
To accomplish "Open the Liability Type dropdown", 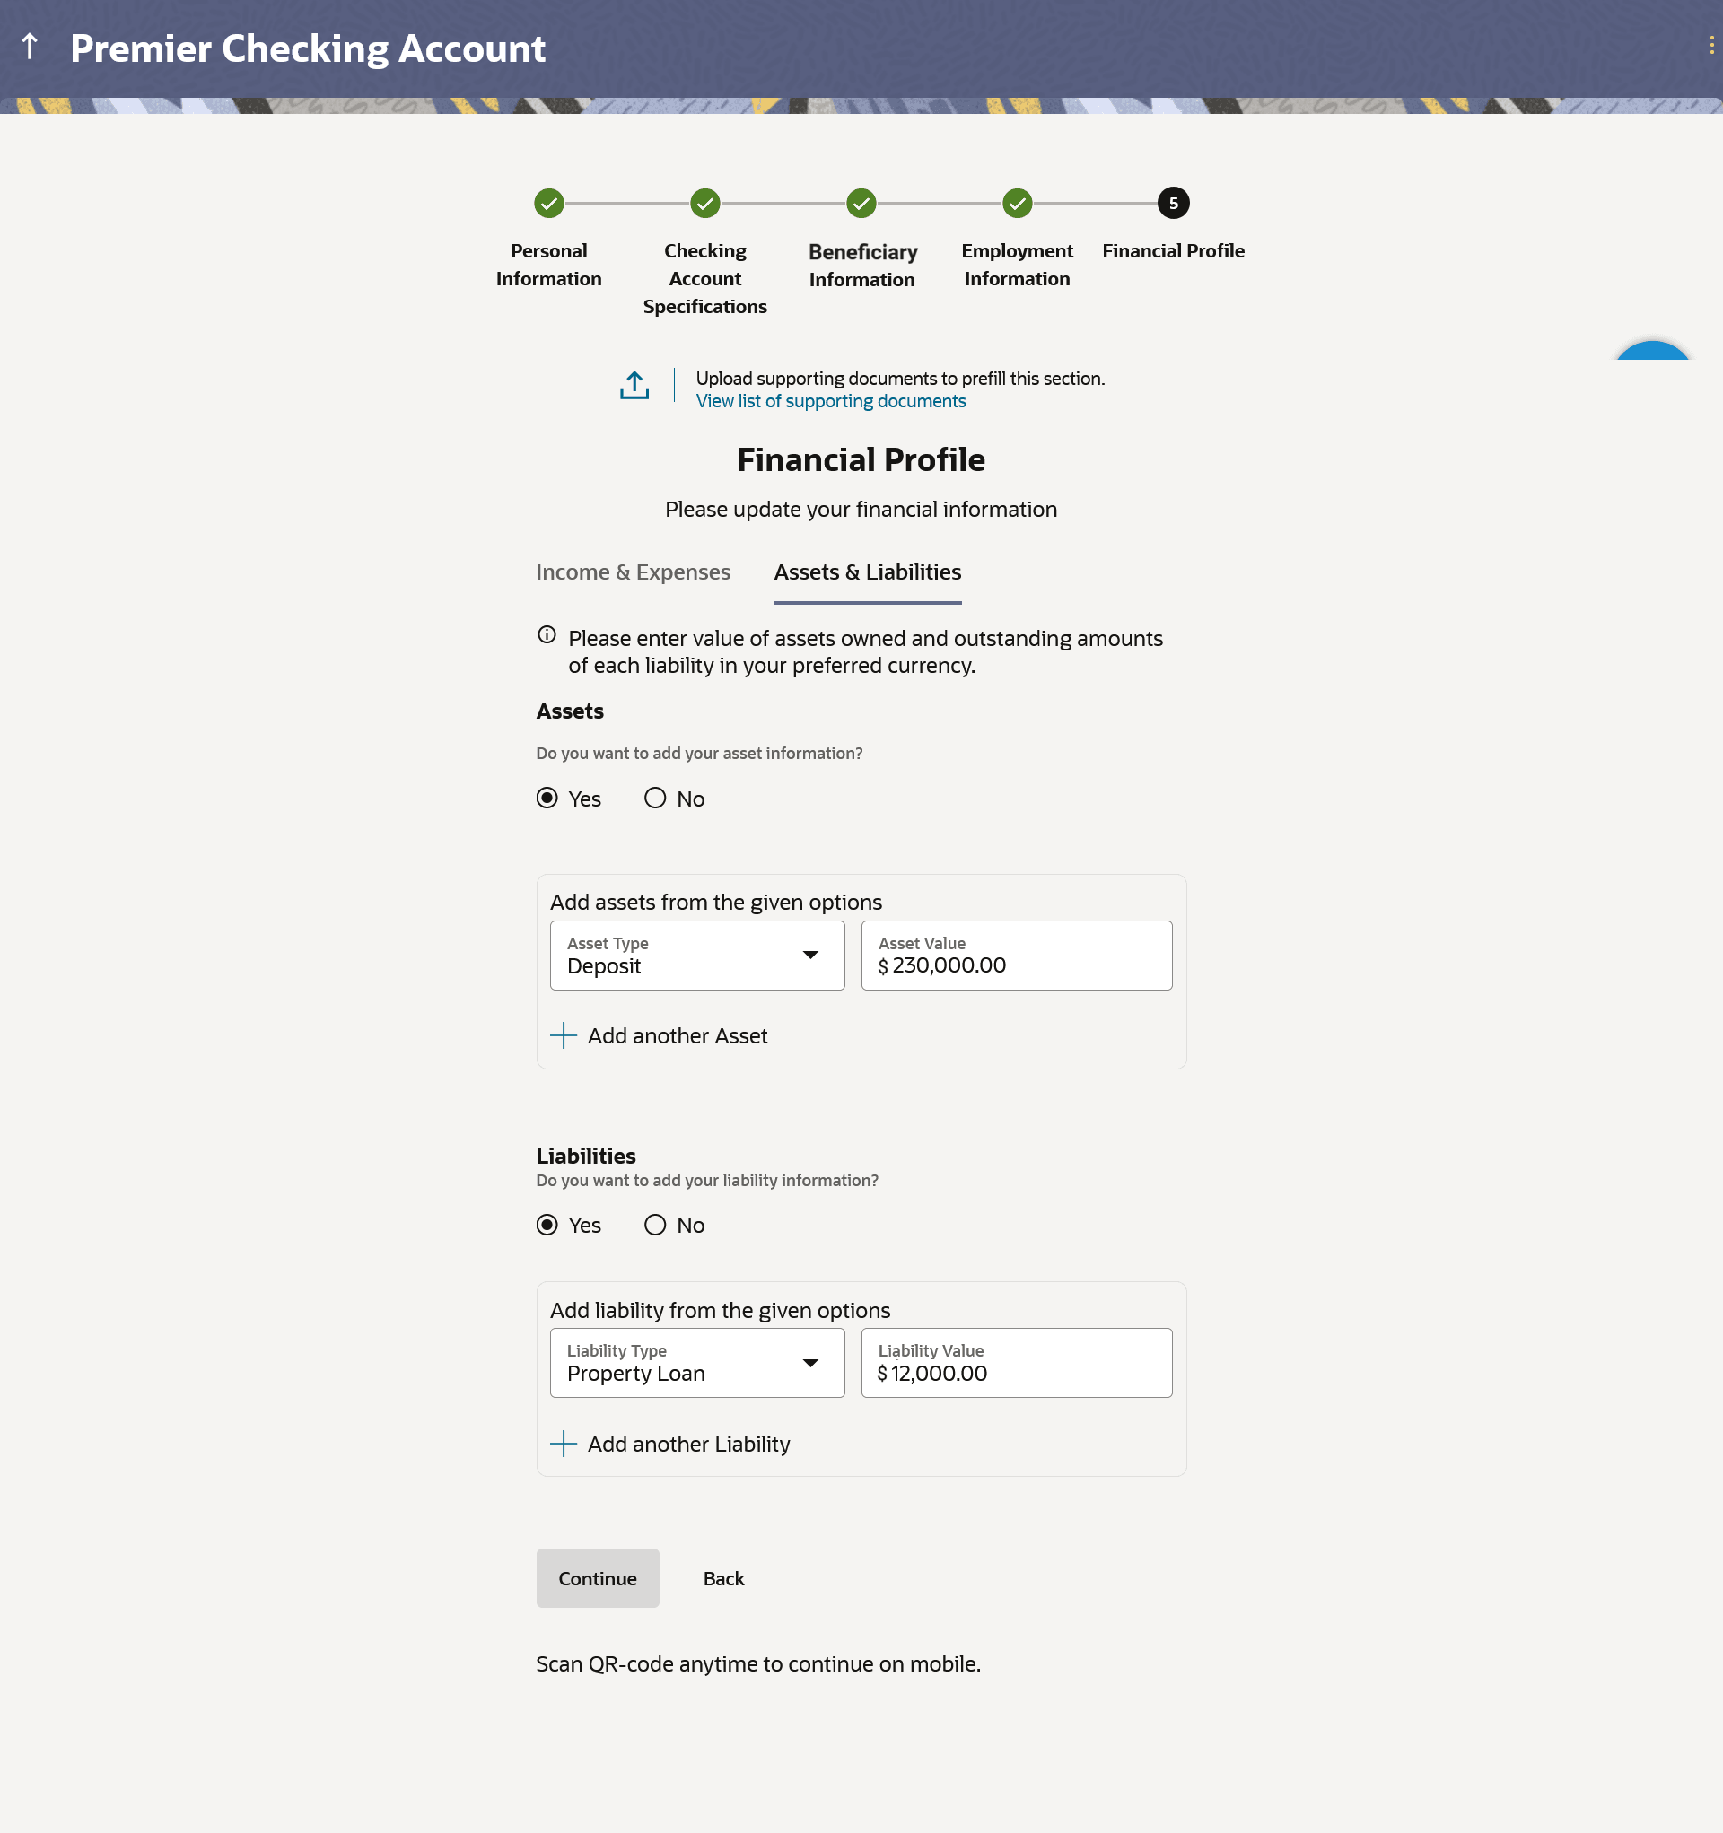I will click(x=697, y=1363).
